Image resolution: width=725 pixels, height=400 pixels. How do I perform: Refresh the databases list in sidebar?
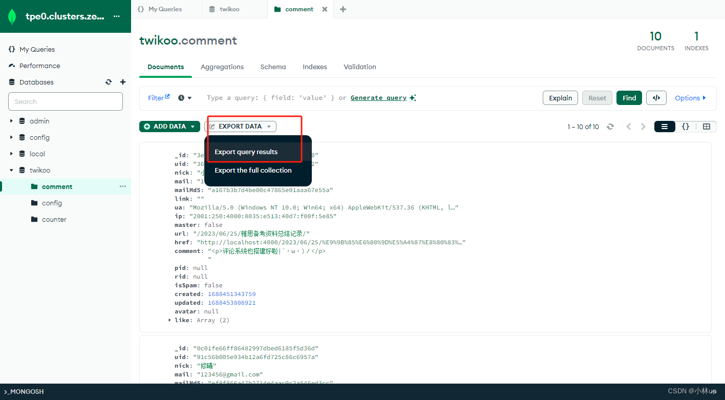pos(109,82)
